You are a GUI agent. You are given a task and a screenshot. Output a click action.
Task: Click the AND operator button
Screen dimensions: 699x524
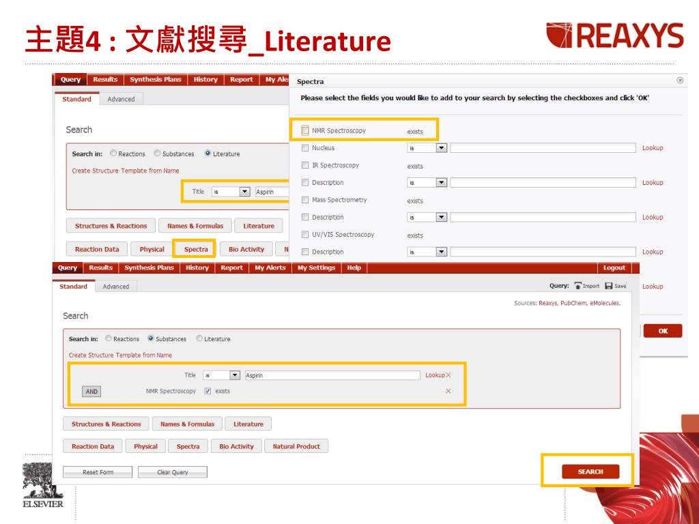[91, 392]
